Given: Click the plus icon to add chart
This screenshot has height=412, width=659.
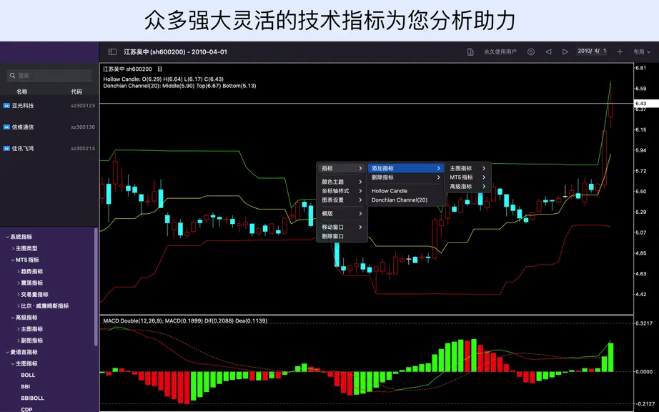Looking at the screenshot, I should coord(620,51).
